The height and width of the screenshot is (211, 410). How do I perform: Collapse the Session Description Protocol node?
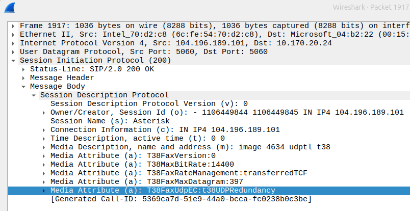[x=34, y=95]
